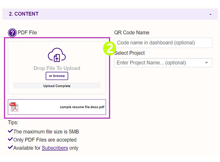Click the Upload Complete progress bar
220x162 pixels.
pos(57,86)
